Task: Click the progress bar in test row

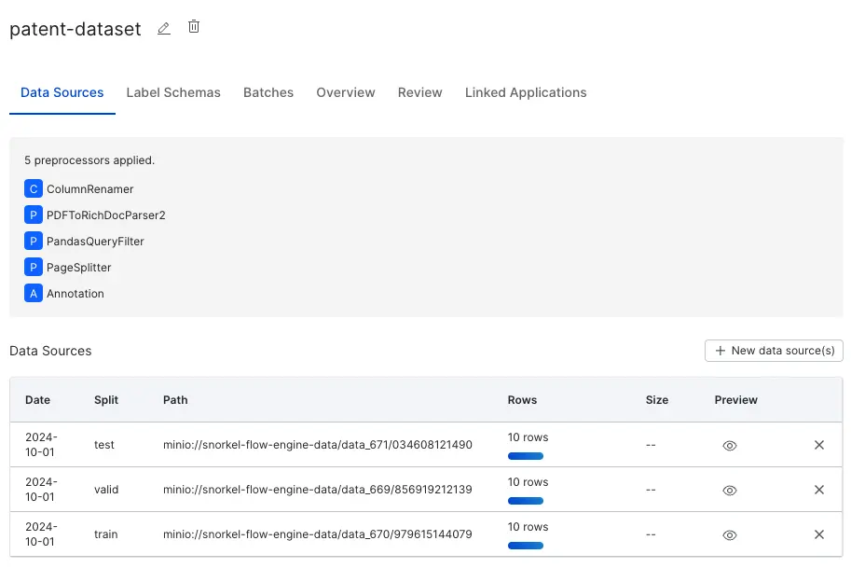Action: pos(526,456)
